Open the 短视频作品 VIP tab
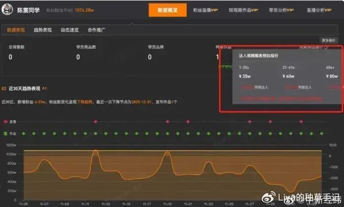The width and height of the screenshot is (344, 207). [x=243, y=10]
